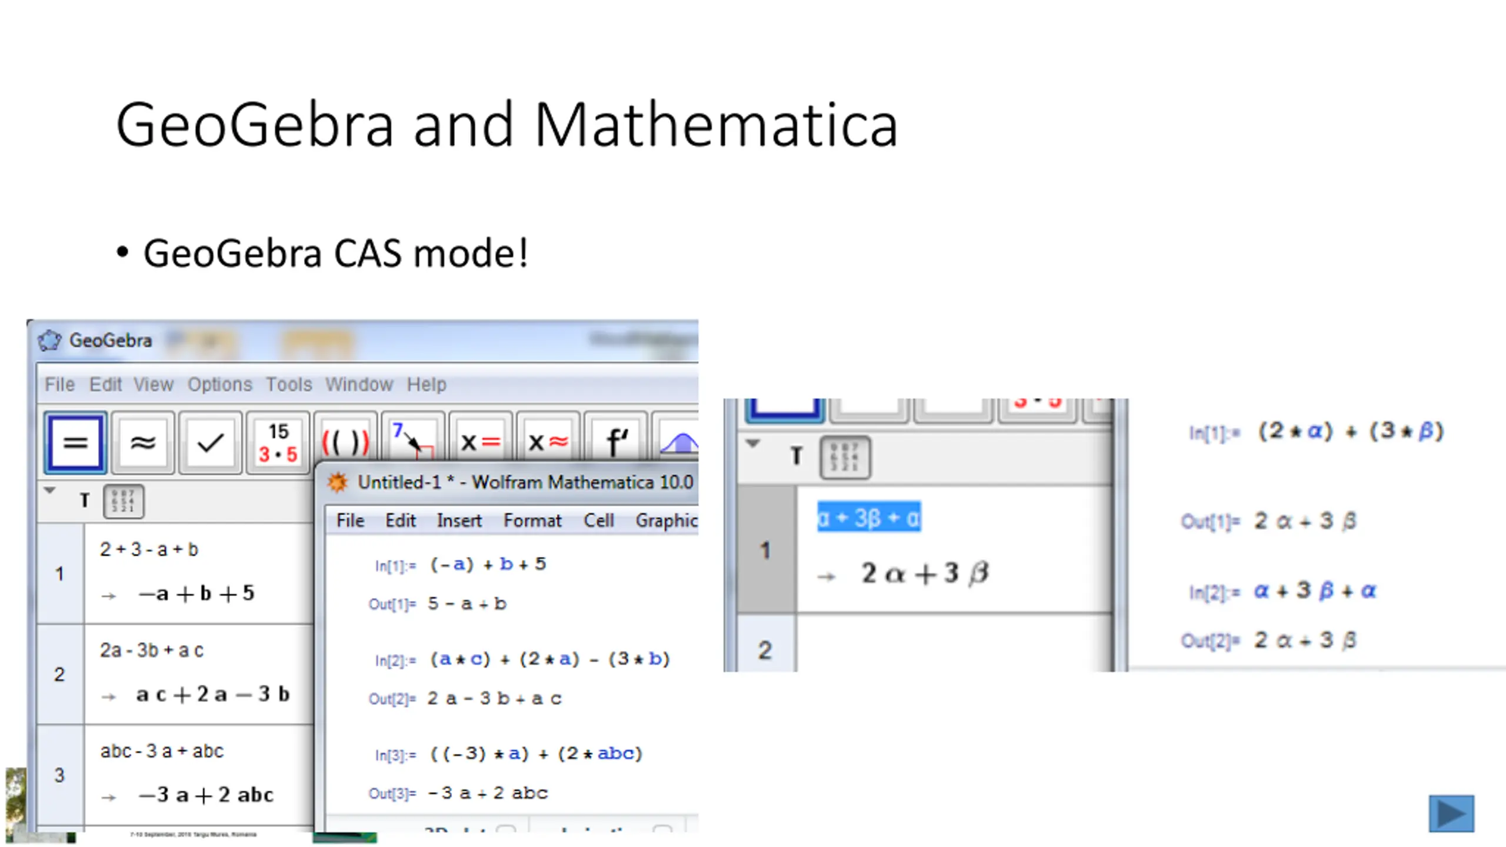Select the Keep Input checkmark tool
The height and width of the screenshot is (847, 1506).
(210, 443)
